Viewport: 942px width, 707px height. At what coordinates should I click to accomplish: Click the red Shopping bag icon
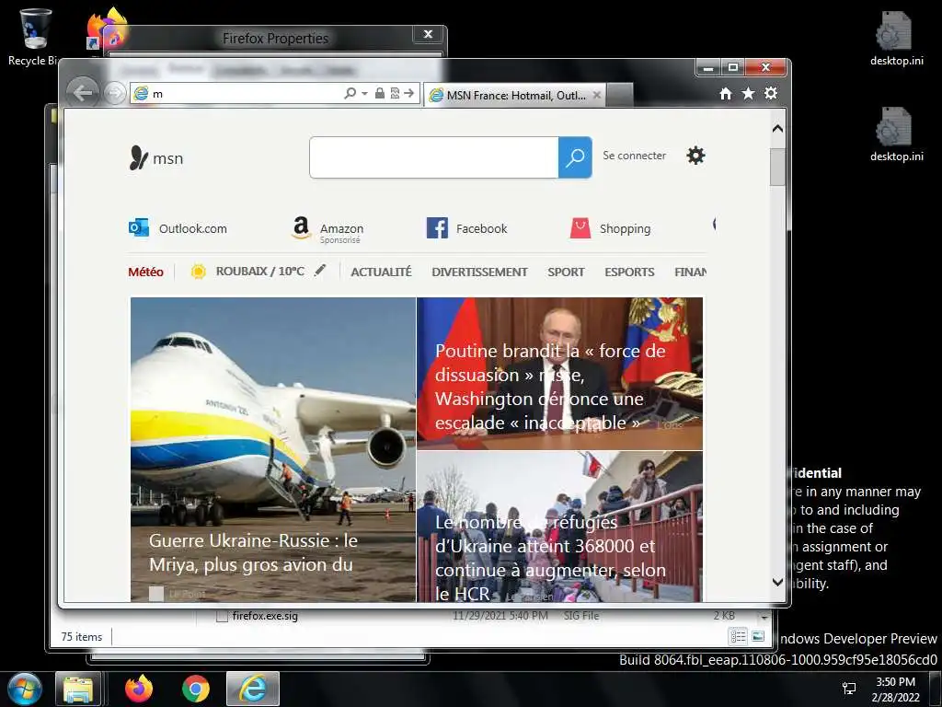coord(580,228)
